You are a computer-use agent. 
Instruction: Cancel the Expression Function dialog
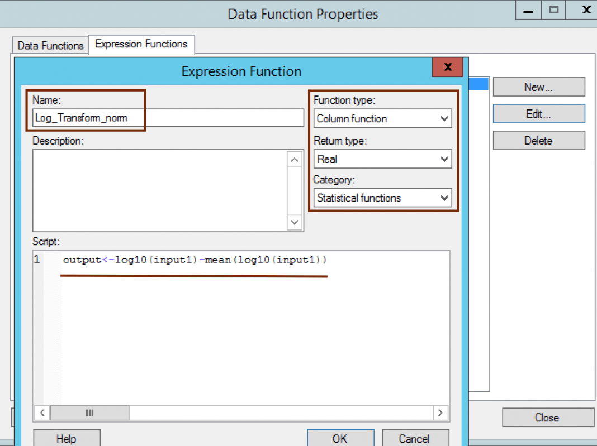(415, 438)
